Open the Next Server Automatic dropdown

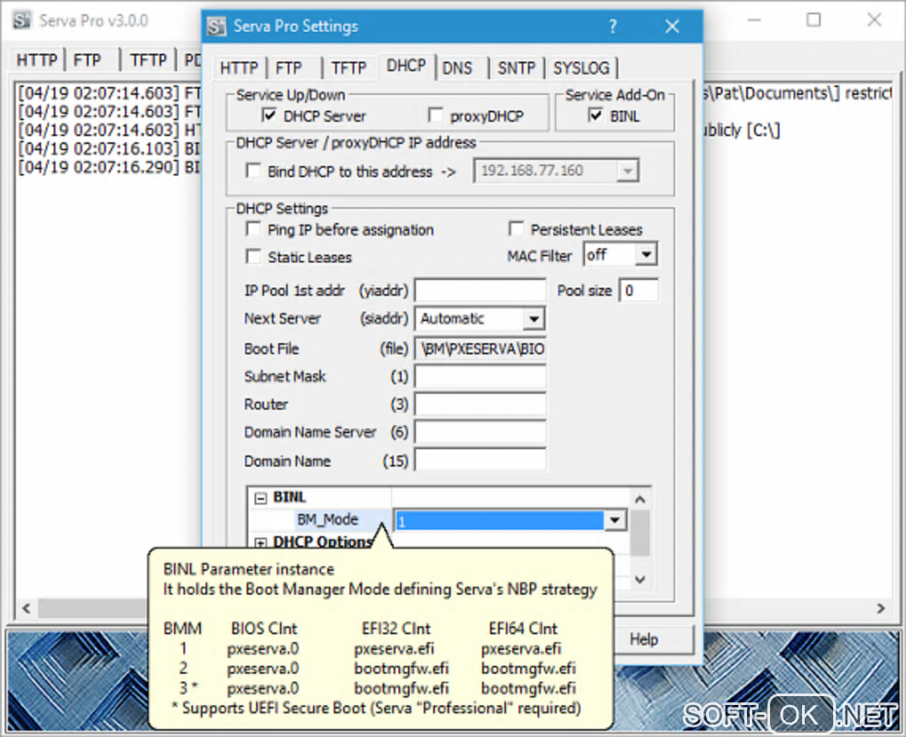pyautogui.click(x=534, y=319)
